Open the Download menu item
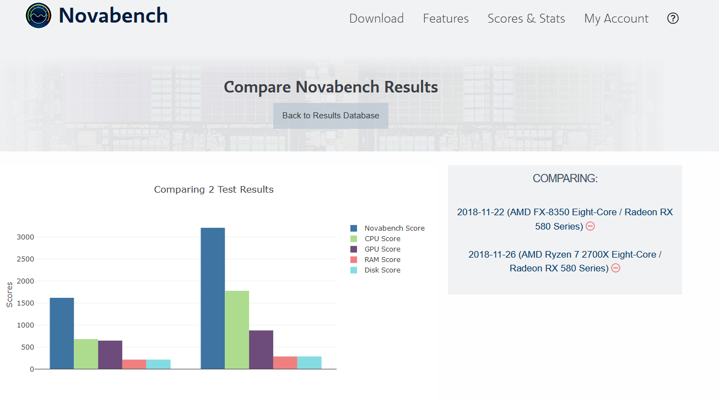719x398 pixels. [x=376, y=19]
